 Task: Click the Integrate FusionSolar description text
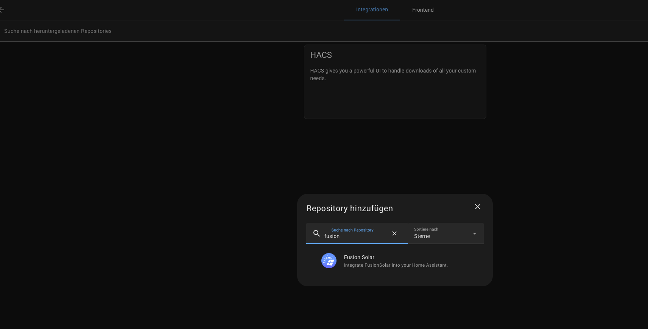pos(396,265)
